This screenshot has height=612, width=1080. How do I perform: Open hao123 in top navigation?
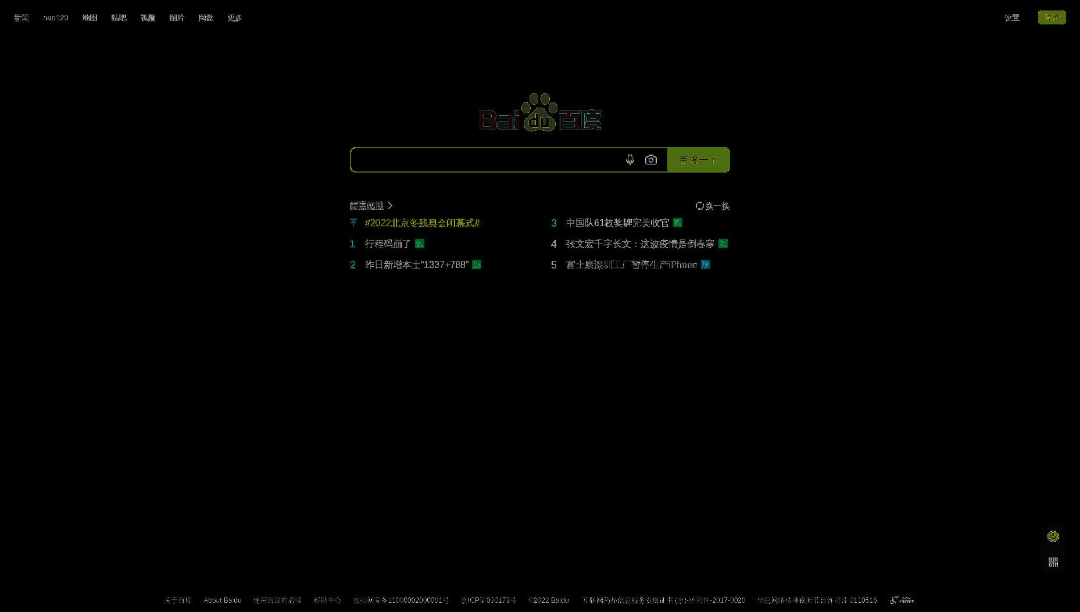[56, 18]
